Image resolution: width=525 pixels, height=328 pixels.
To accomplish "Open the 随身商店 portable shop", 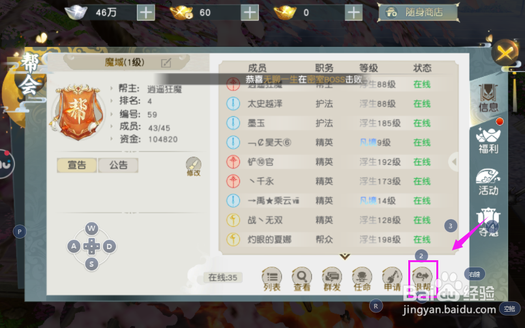I will pos(418,13).
